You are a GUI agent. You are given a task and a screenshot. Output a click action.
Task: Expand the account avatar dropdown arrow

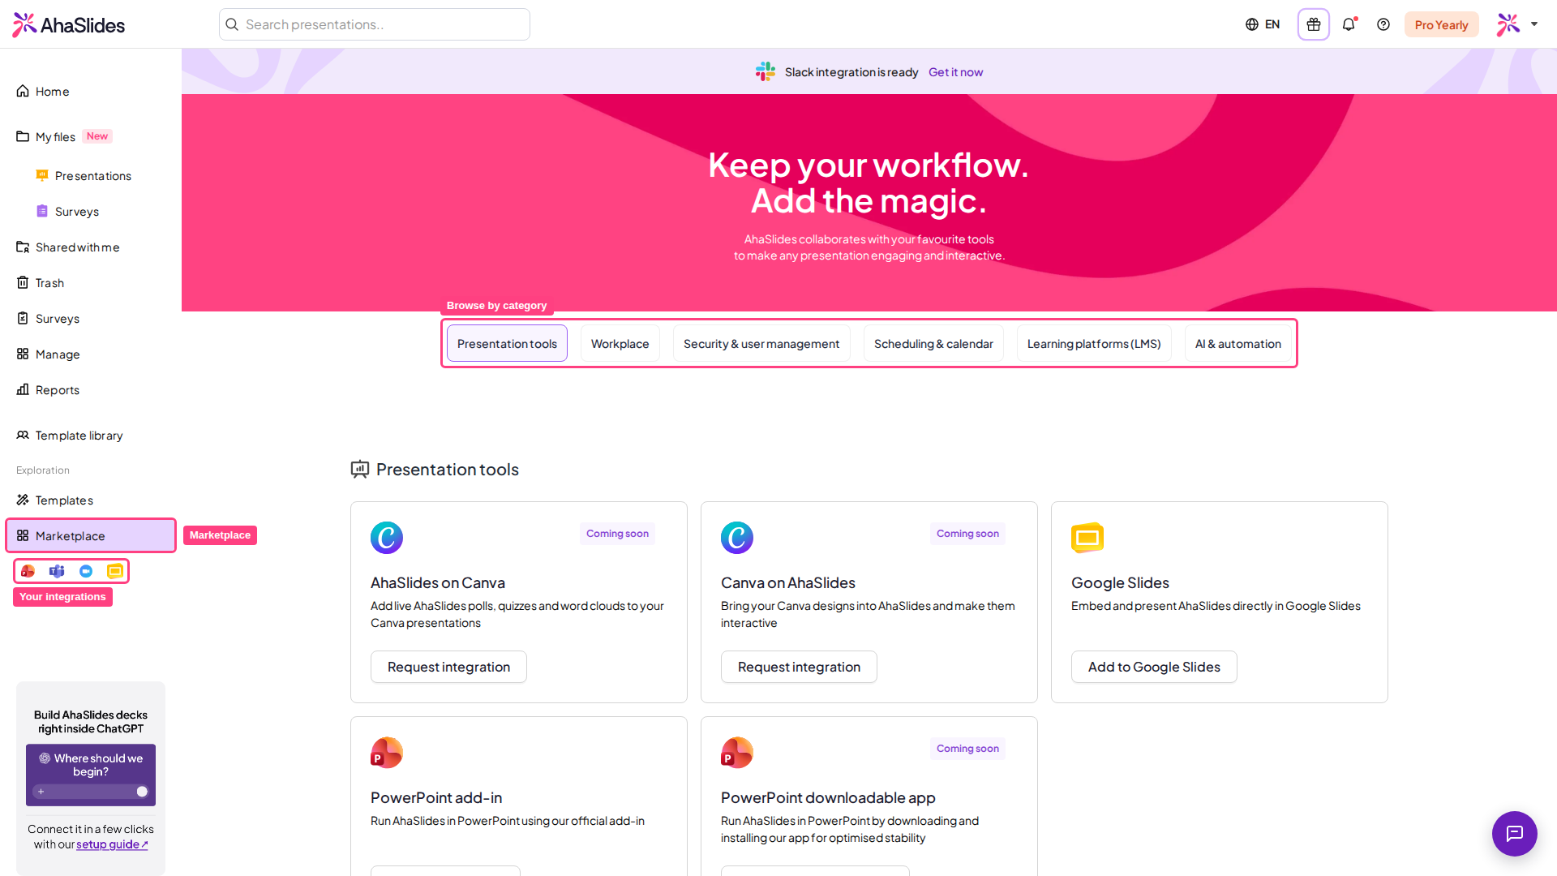[x=1534, y=24]
